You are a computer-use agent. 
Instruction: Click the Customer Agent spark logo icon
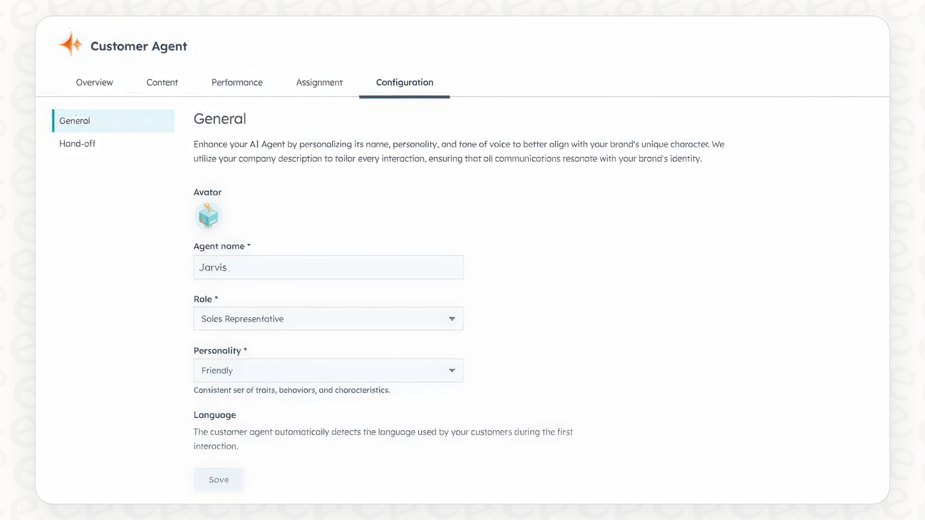70,44
